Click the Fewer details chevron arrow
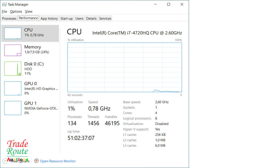This screenshot has height=168, width=261. (x=4, y=161)
